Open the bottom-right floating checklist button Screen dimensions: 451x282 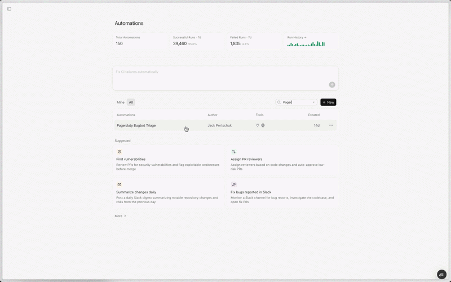441,275
